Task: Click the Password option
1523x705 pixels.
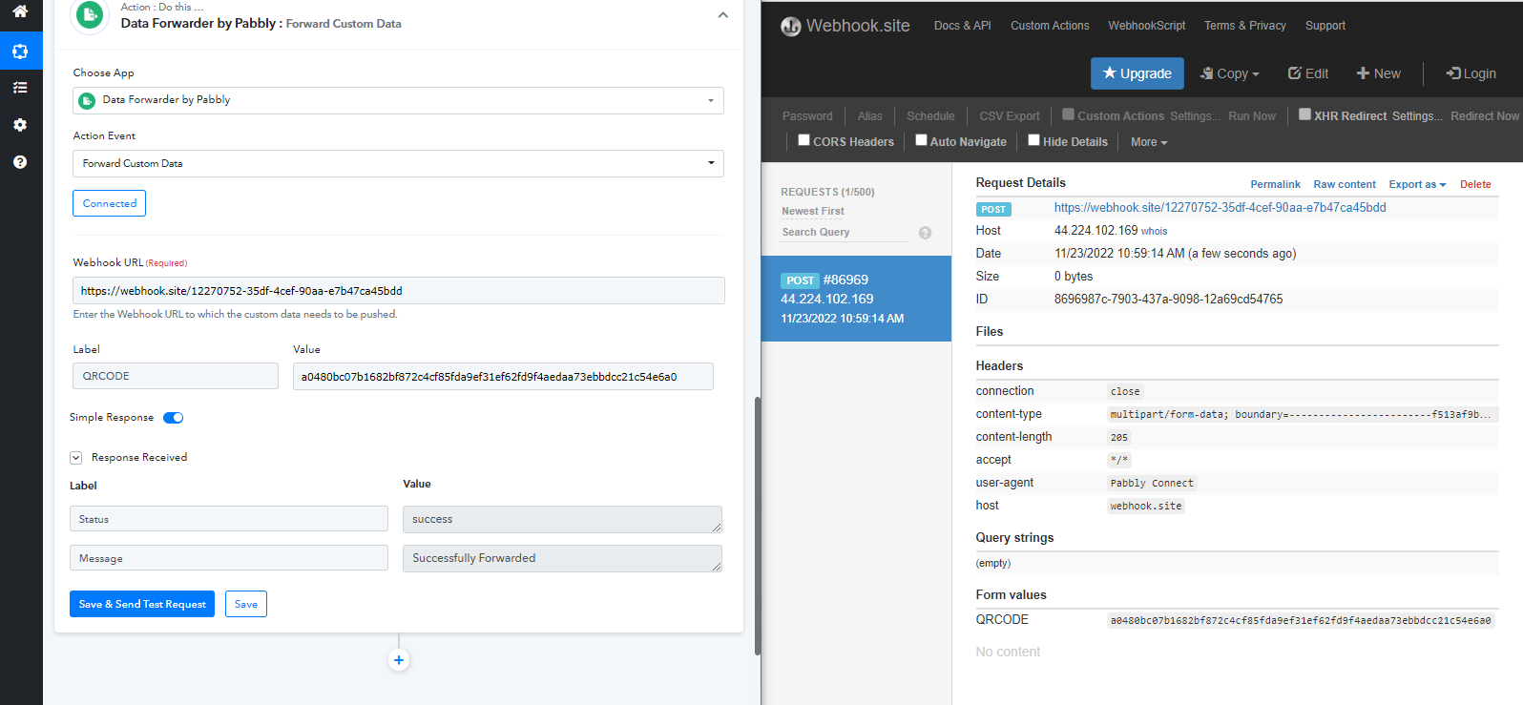Action: (x=807, y=116)
